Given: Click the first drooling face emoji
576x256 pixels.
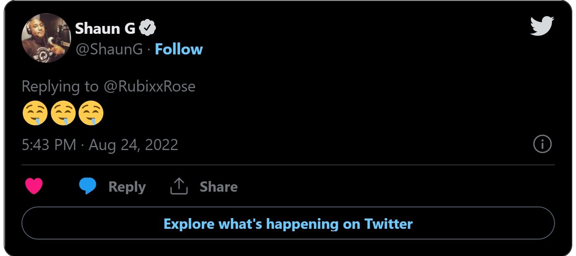Looking at the screenshot, I should point(35,114).
